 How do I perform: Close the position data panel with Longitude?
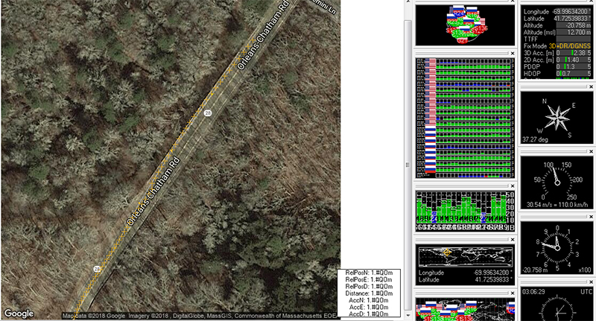(589, 3)
